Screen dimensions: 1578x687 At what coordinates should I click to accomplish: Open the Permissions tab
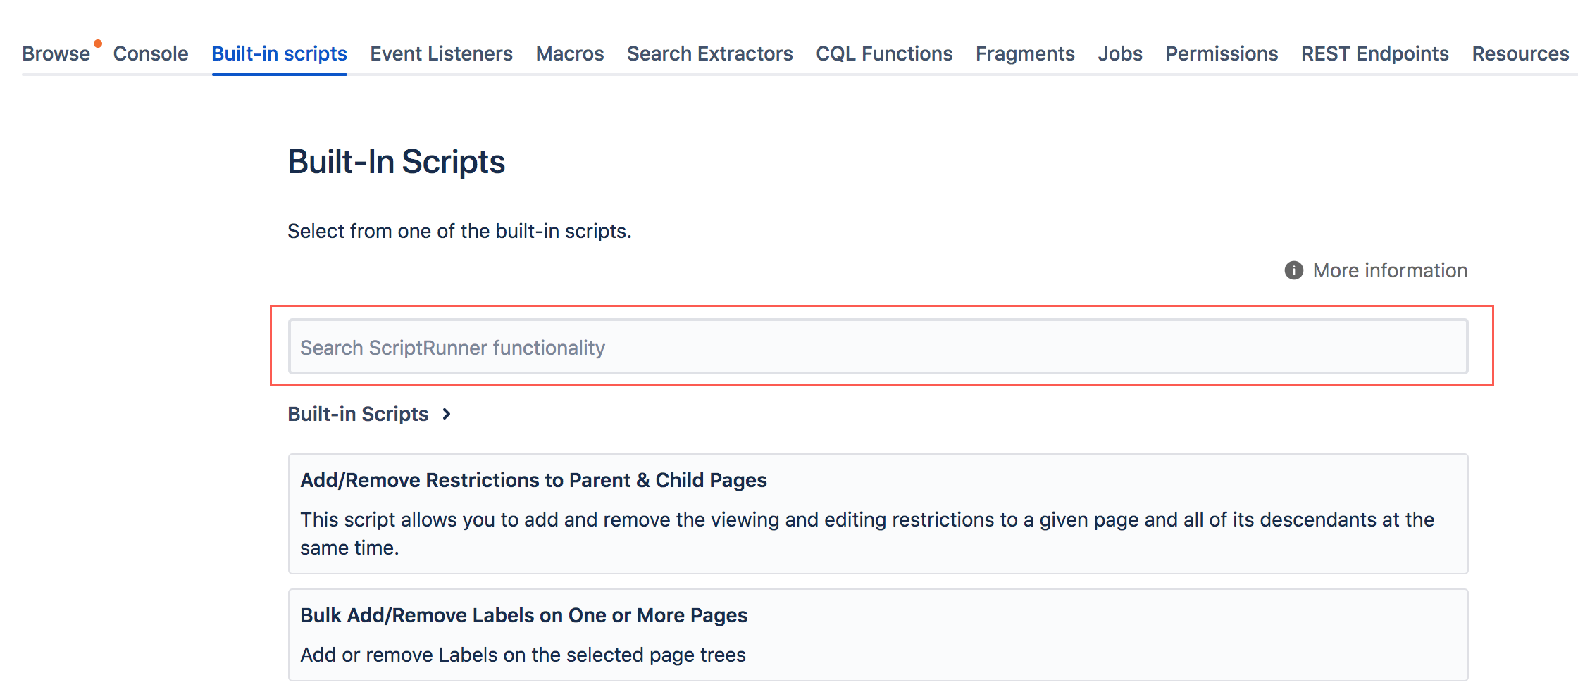pyautogui.click(x=1222, y=53)
